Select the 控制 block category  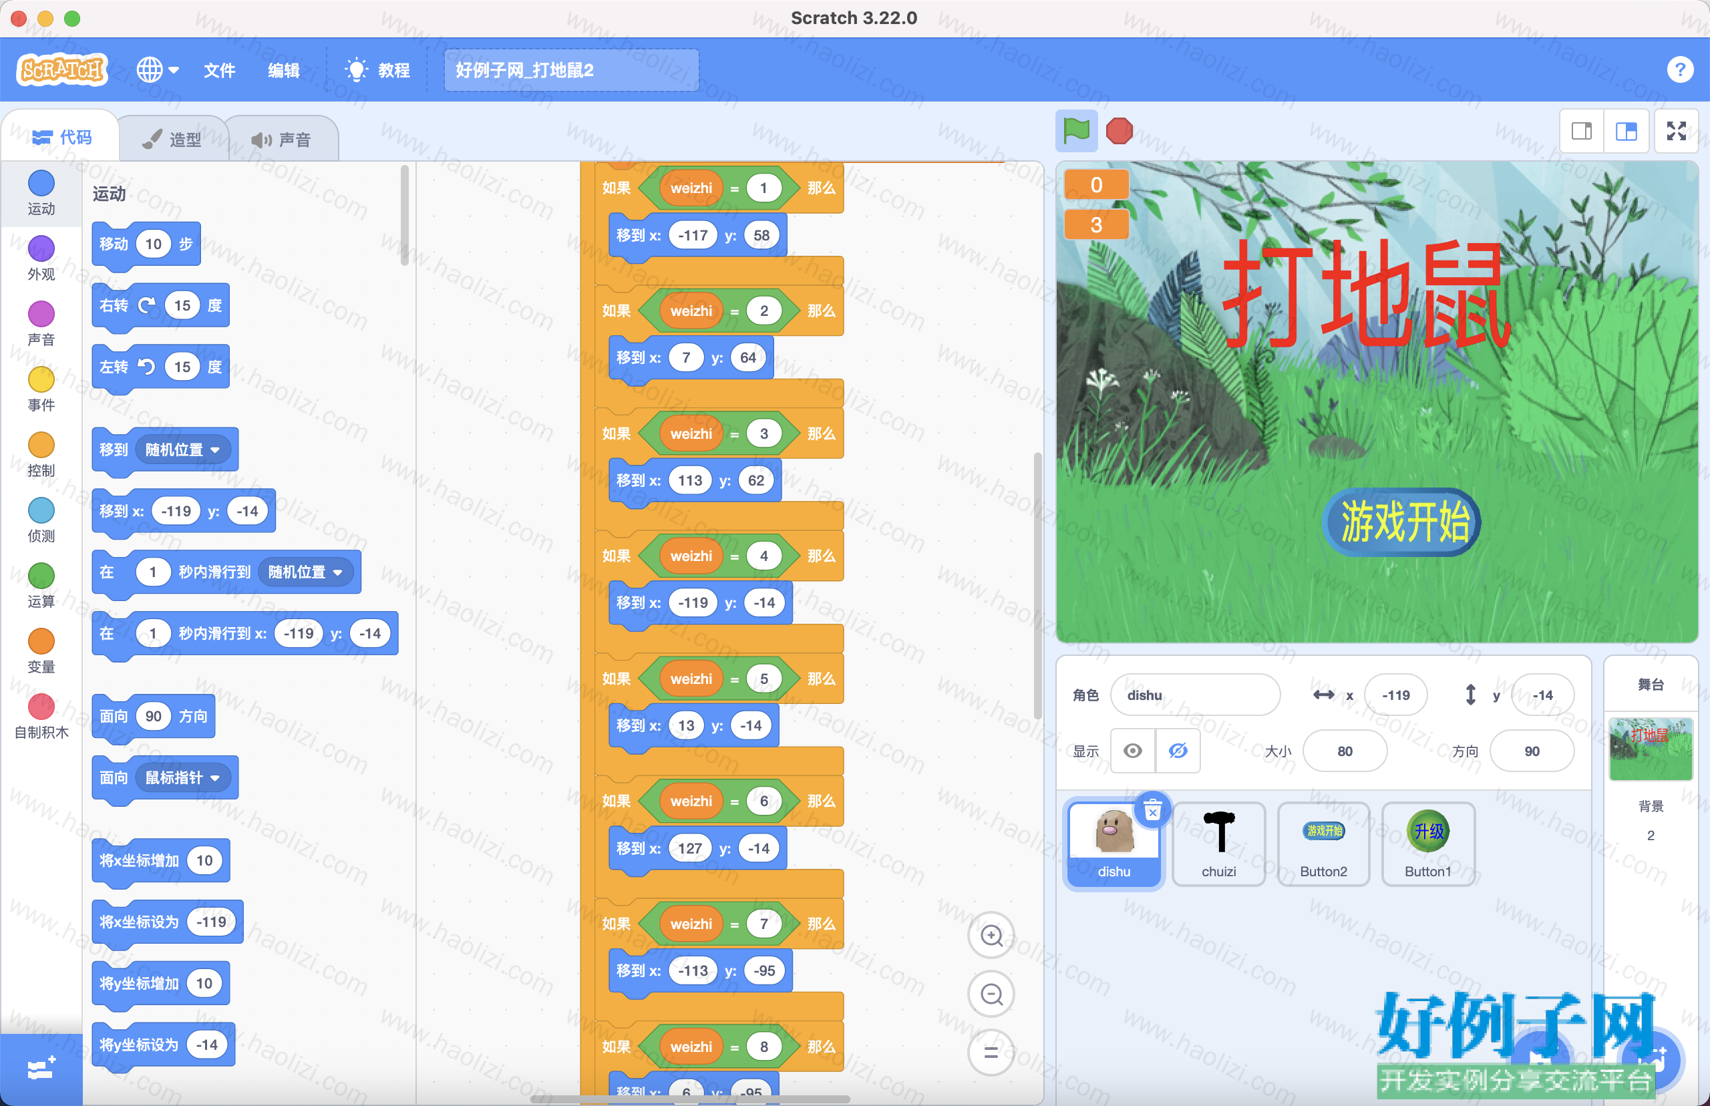pyautogui.click(x=41, y=455)
